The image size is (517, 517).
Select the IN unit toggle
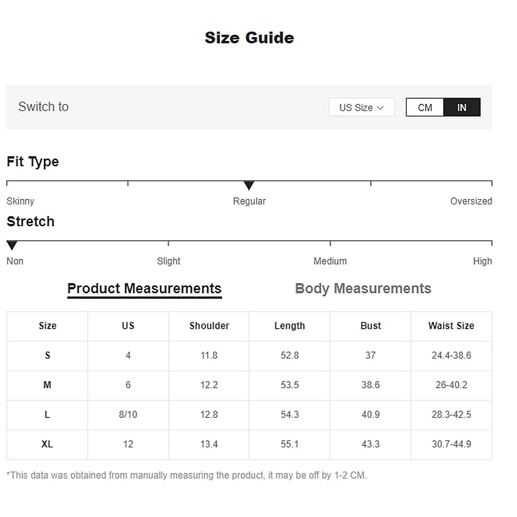pyautogui.click(x=461, y=108)
